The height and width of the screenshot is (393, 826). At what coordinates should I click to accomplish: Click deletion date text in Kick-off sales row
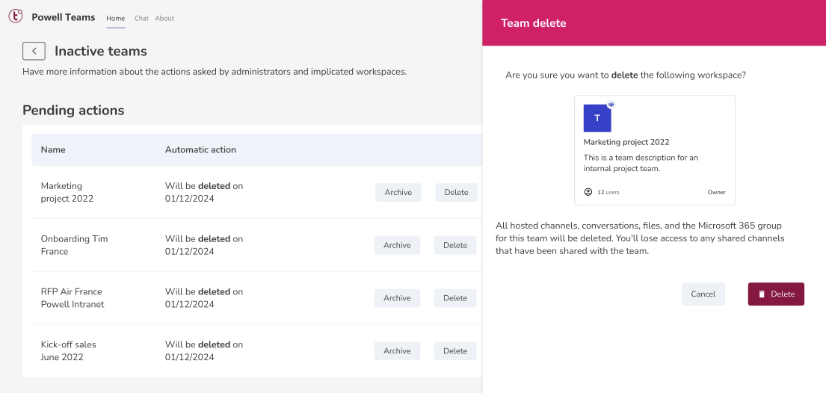click(x=204, y=351)
